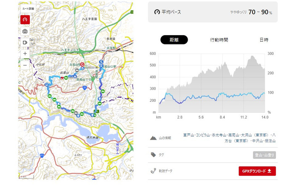Toggle the pace speedometer map button
The width and height of the screenshot is (303, 187).
click(25, 20)
